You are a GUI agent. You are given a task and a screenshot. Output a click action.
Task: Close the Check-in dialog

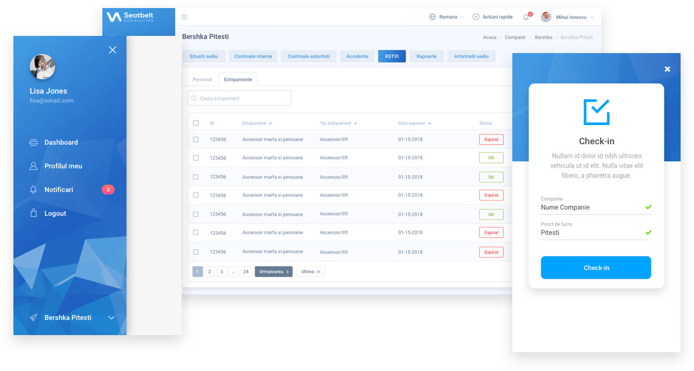(x=667, y=69)
